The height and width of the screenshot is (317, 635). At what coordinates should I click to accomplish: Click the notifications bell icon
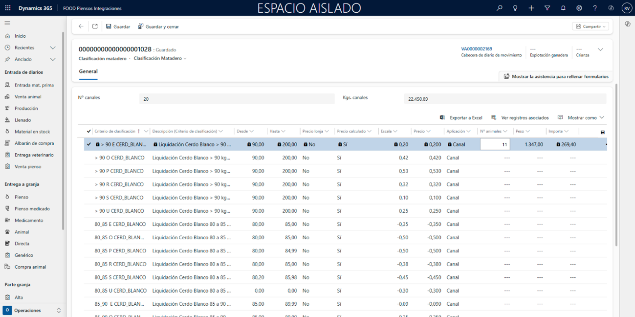click(563, 8)
